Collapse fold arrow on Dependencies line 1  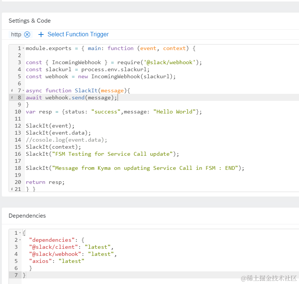click(x=20, y=233)
